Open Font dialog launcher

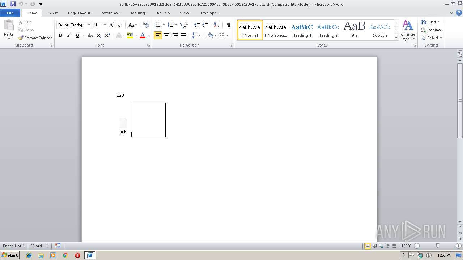[x=149, y=45]
